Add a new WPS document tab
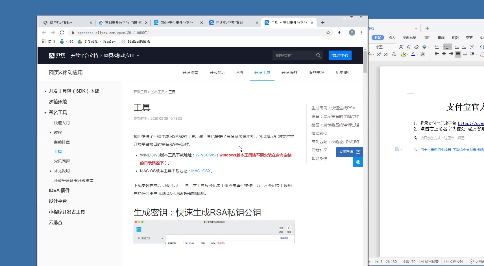 pyautogui.click(x=427, y=28)
